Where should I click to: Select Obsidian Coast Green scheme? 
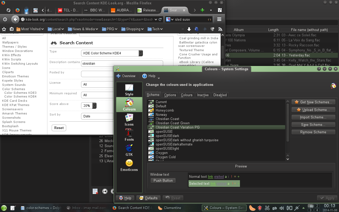pos(216,123)
